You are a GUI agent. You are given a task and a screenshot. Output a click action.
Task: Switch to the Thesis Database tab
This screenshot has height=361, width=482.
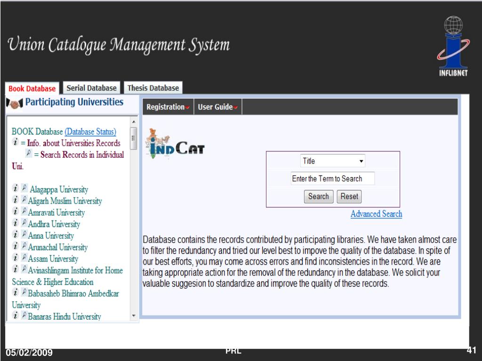[153, 88]
